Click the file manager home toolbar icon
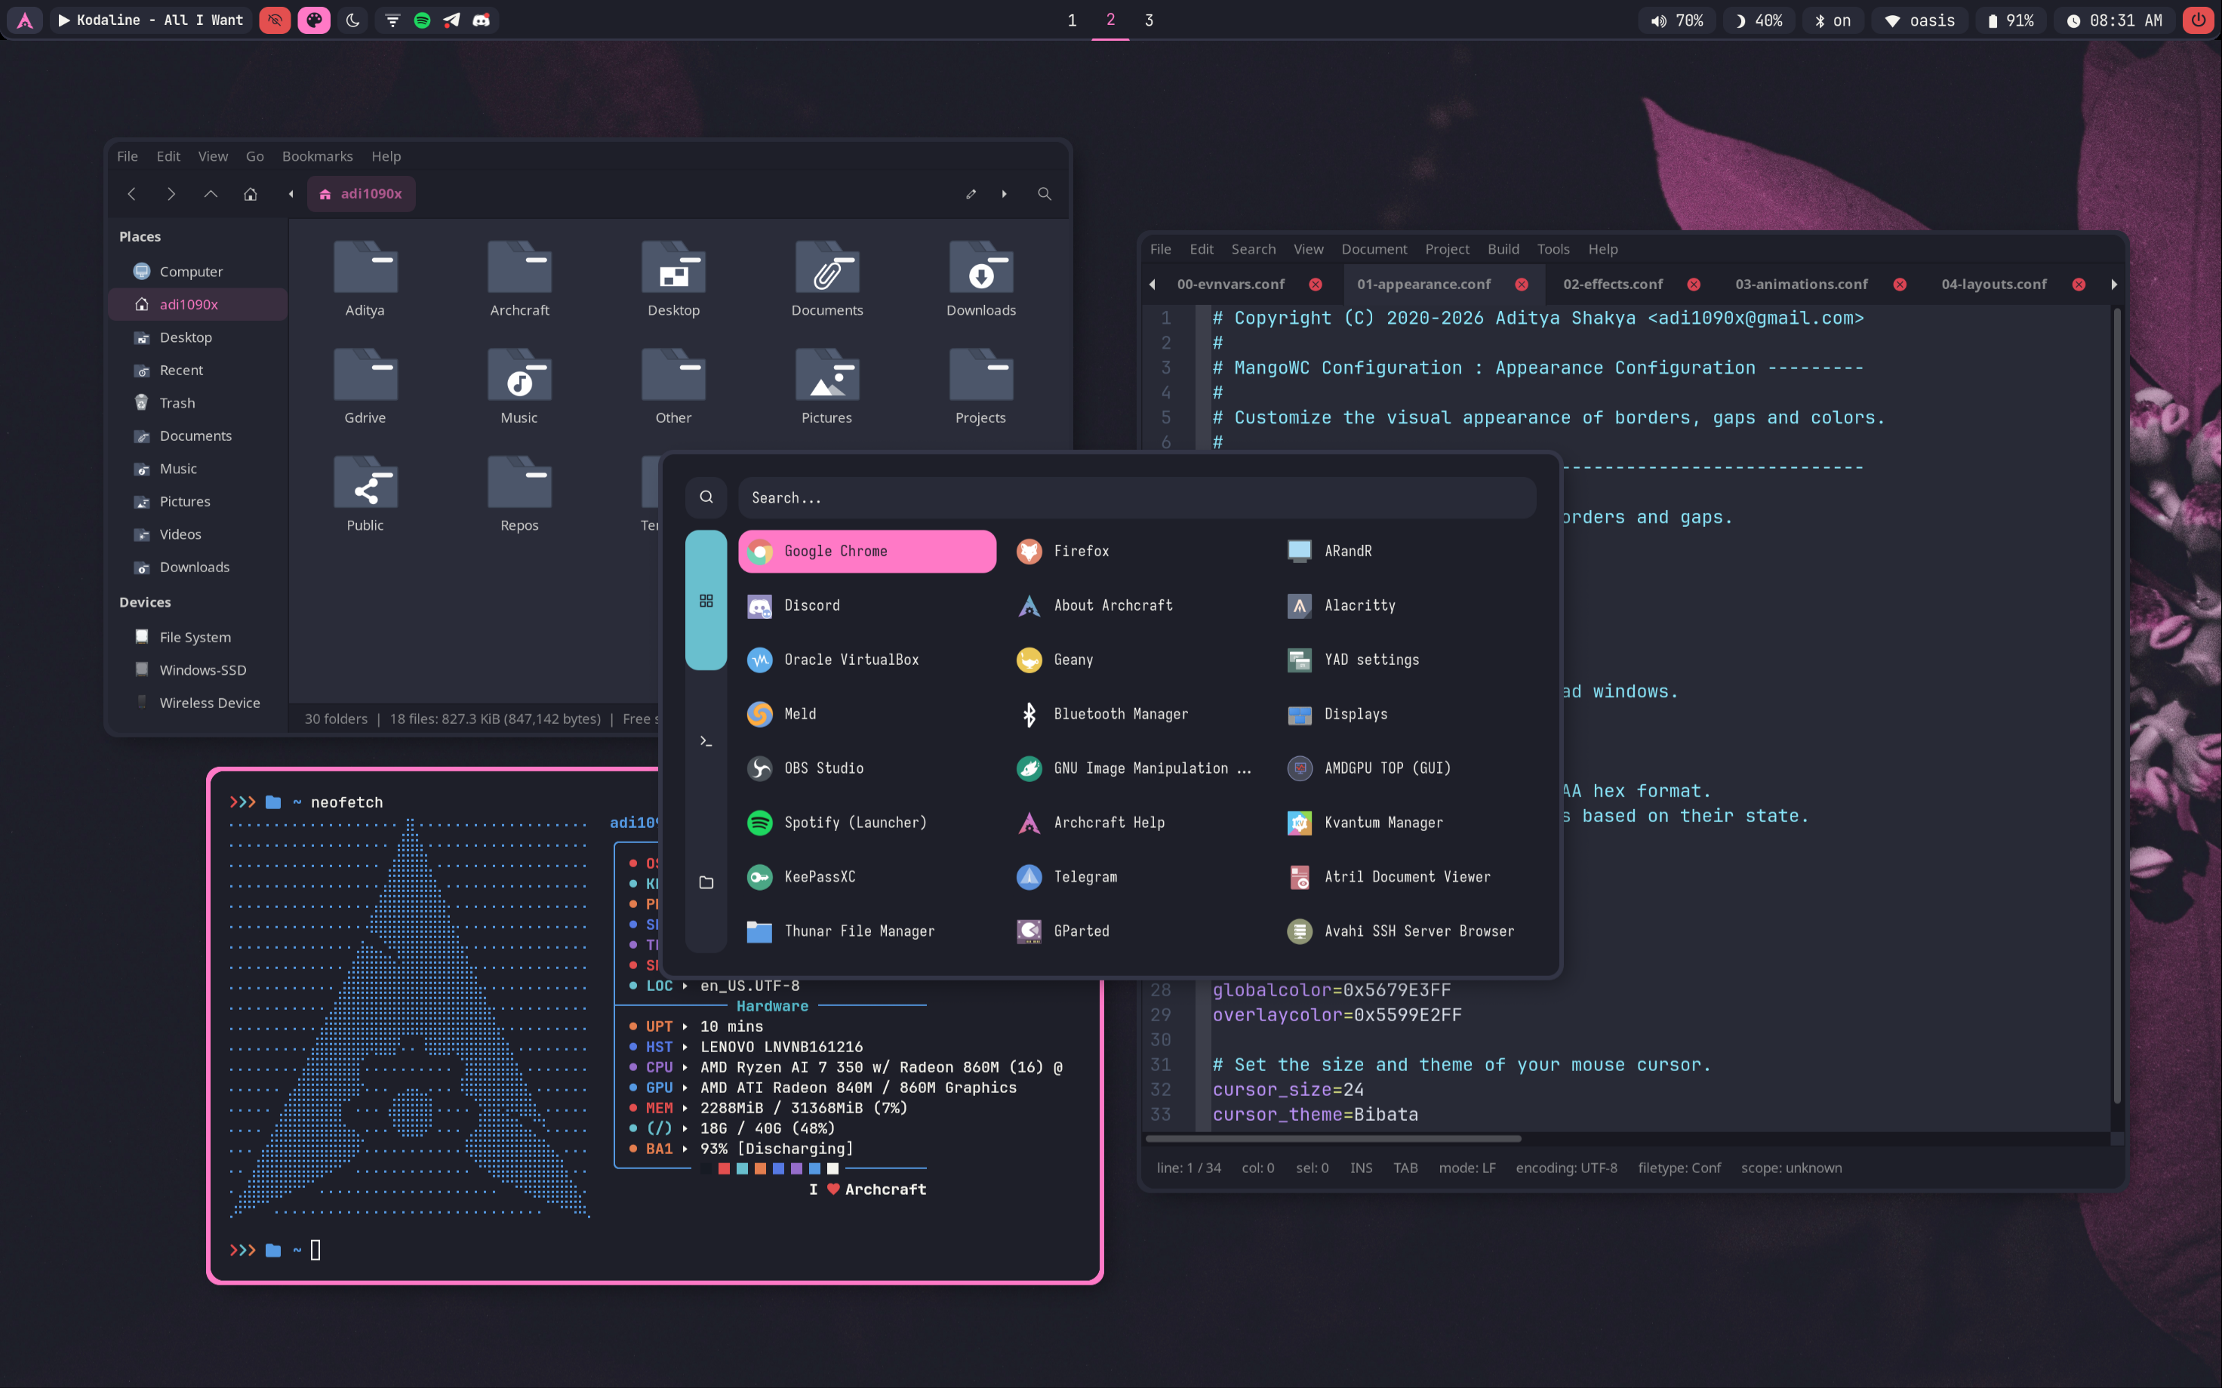This screenshot has width=2222, height=1388. [x=250, y=194]
